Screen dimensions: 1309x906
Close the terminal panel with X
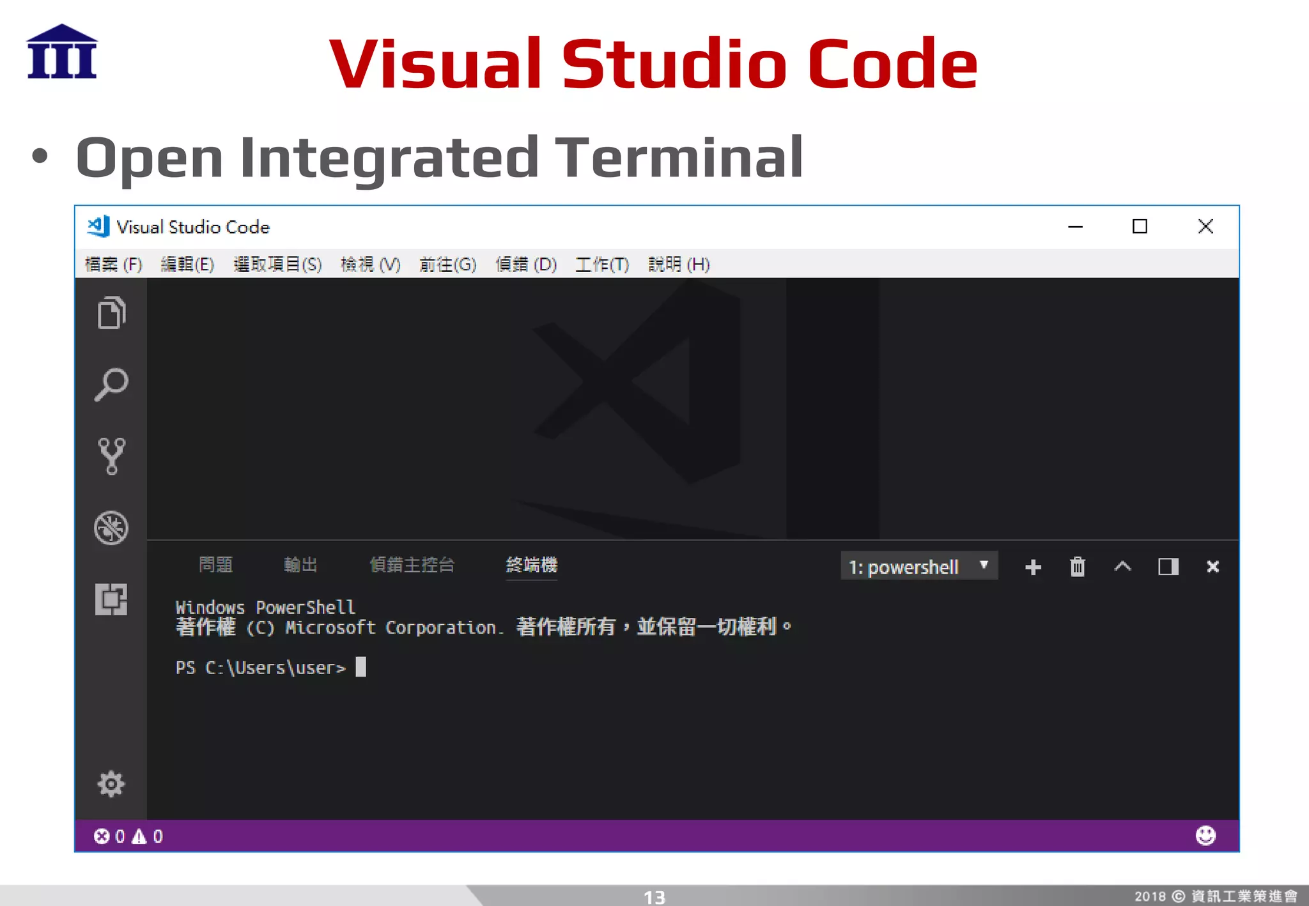(x=1212, y=567)
